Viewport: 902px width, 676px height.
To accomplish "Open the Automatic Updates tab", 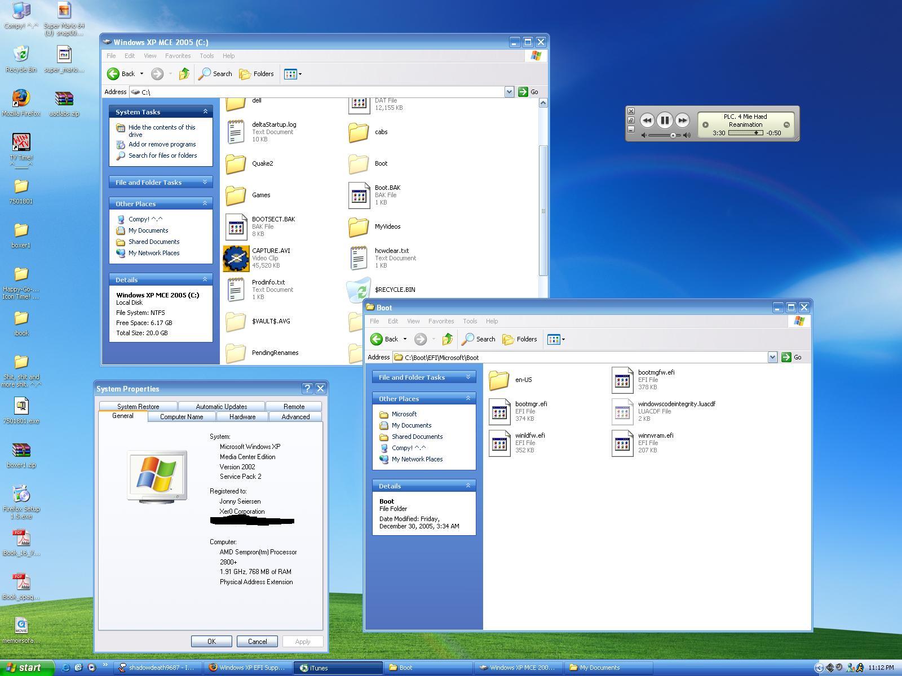I will coord(222,407).
